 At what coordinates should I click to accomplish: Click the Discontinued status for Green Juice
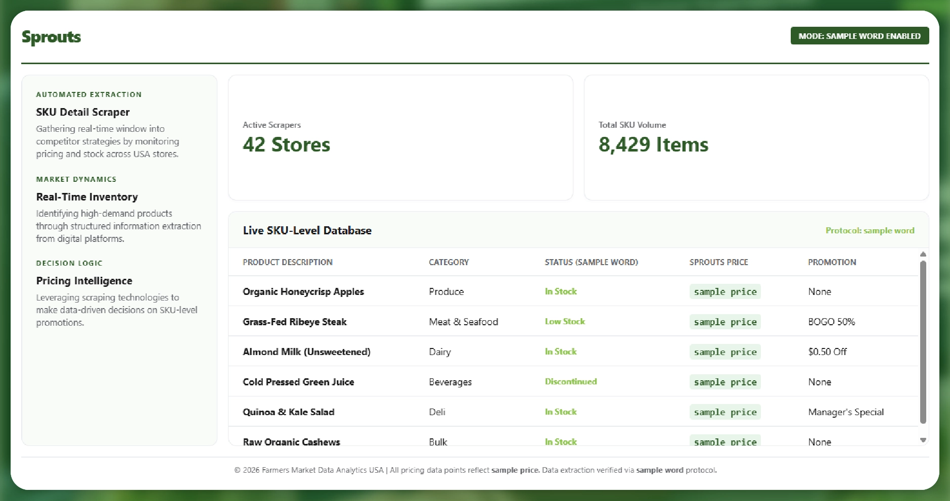(570, 381)
